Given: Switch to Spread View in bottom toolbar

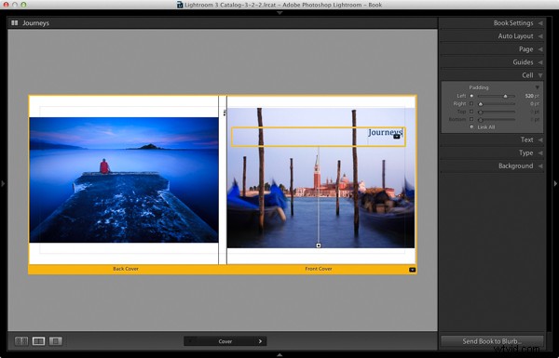Looking at the screenshot, I should [x=38, y=341].
